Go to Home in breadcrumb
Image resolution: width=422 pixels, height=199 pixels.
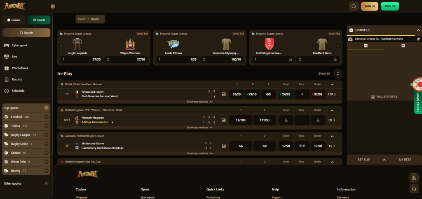click(x=82, y=19)
